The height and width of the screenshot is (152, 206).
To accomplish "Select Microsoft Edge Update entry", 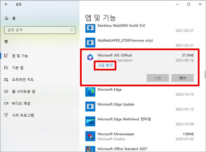I will tap(116, 104).
